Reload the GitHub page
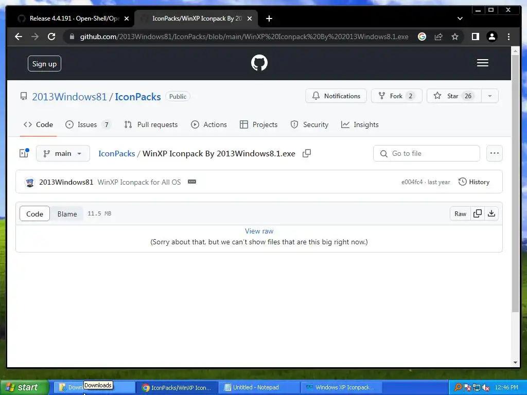This screenshot has width=527, height=395. pos(51,37)
